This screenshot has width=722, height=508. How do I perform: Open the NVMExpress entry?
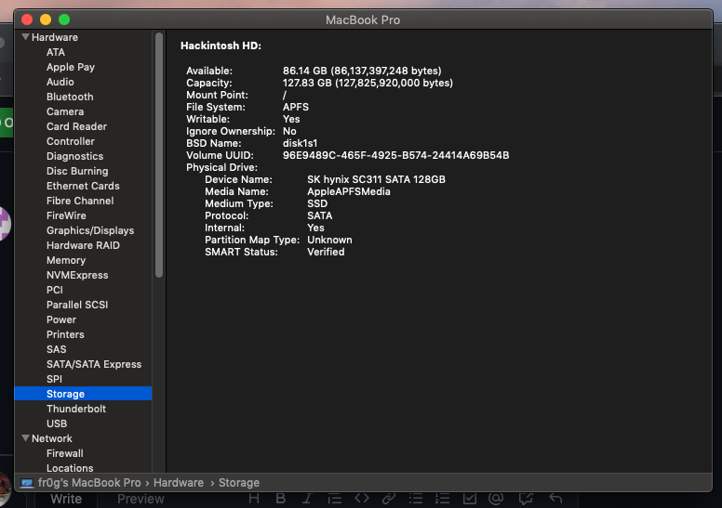(x=77, y=275)
